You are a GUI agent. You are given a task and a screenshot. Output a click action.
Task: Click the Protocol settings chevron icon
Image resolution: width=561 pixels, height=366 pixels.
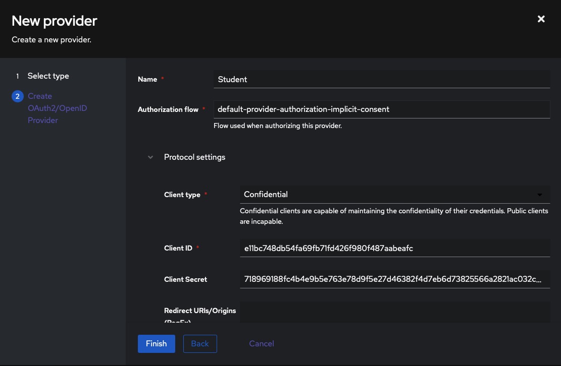(150, 157)
